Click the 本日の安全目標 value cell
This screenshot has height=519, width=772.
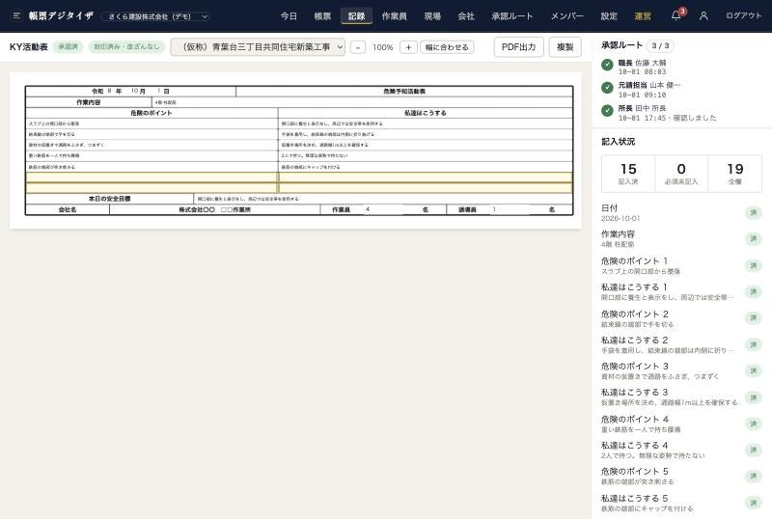coord(383,199)
